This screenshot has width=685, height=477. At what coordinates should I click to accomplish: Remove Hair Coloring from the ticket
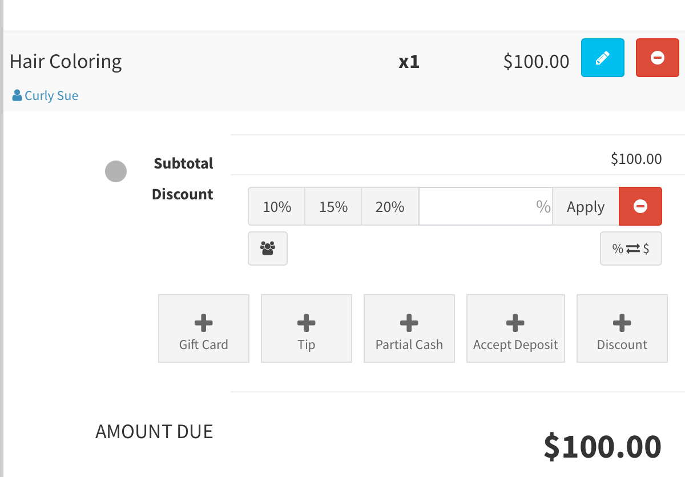657,58
